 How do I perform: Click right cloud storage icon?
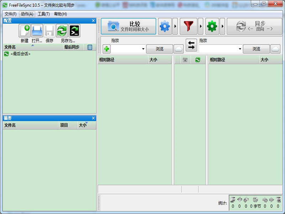coord(275,49)
